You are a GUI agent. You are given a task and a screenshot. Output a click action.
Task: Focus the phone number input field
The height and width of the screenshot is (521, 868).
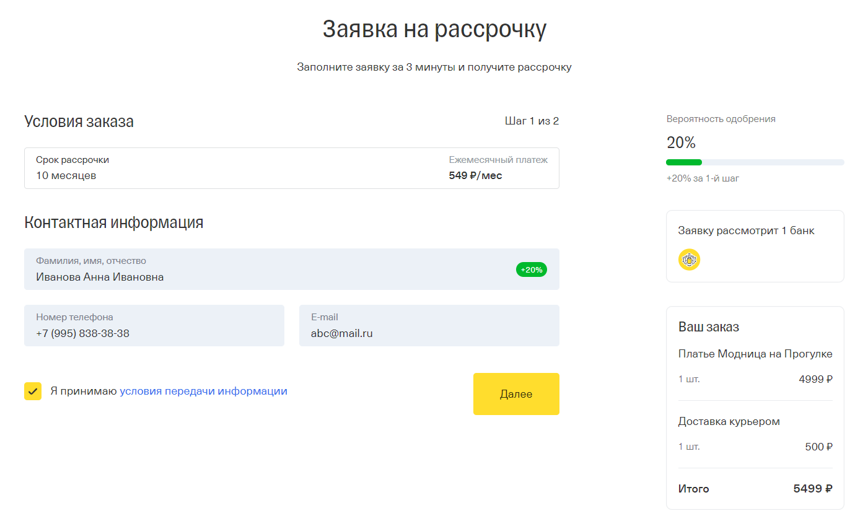tap(154, 325)
